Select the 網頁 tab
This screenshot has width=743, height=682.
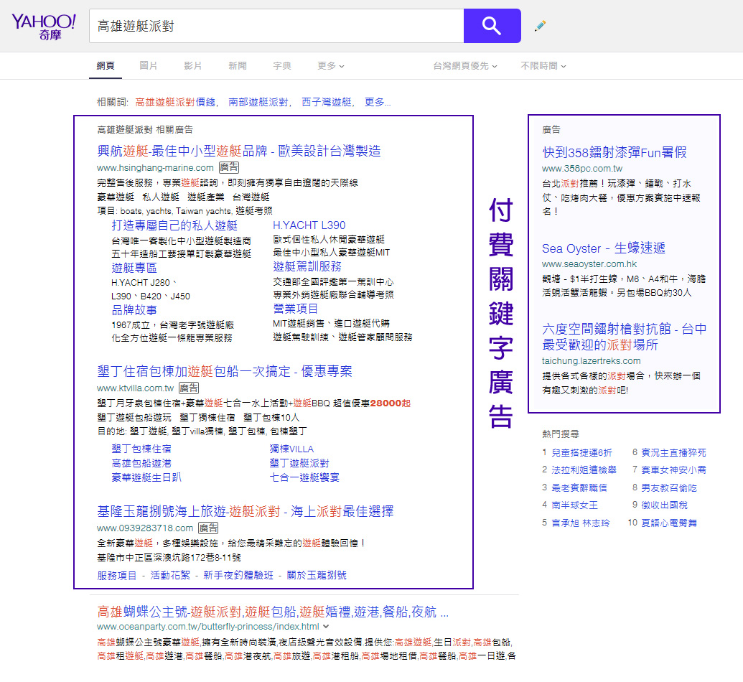[x=106, y=66]
